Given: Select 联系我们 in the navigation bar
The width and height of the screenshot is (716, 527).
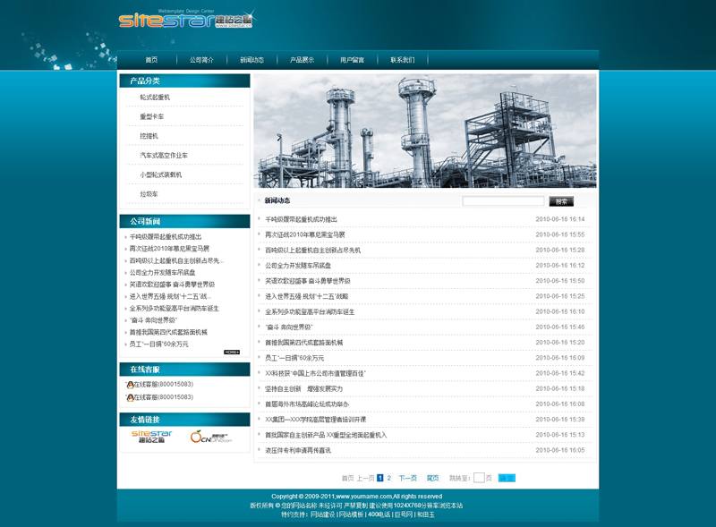Looking at the screenshot, I should 402,60.
